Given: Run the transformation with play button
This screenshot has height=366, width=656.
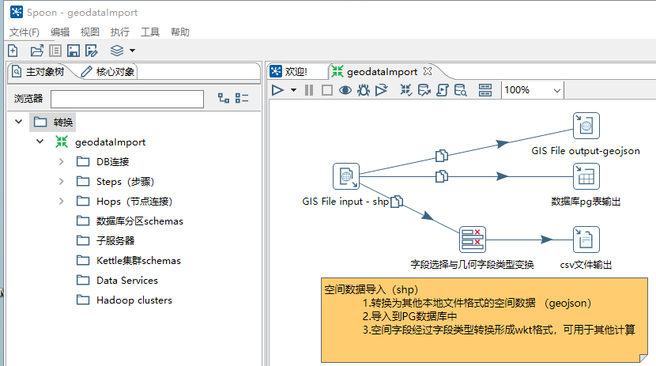Looking at the screenshot, I should click(277, 90).
